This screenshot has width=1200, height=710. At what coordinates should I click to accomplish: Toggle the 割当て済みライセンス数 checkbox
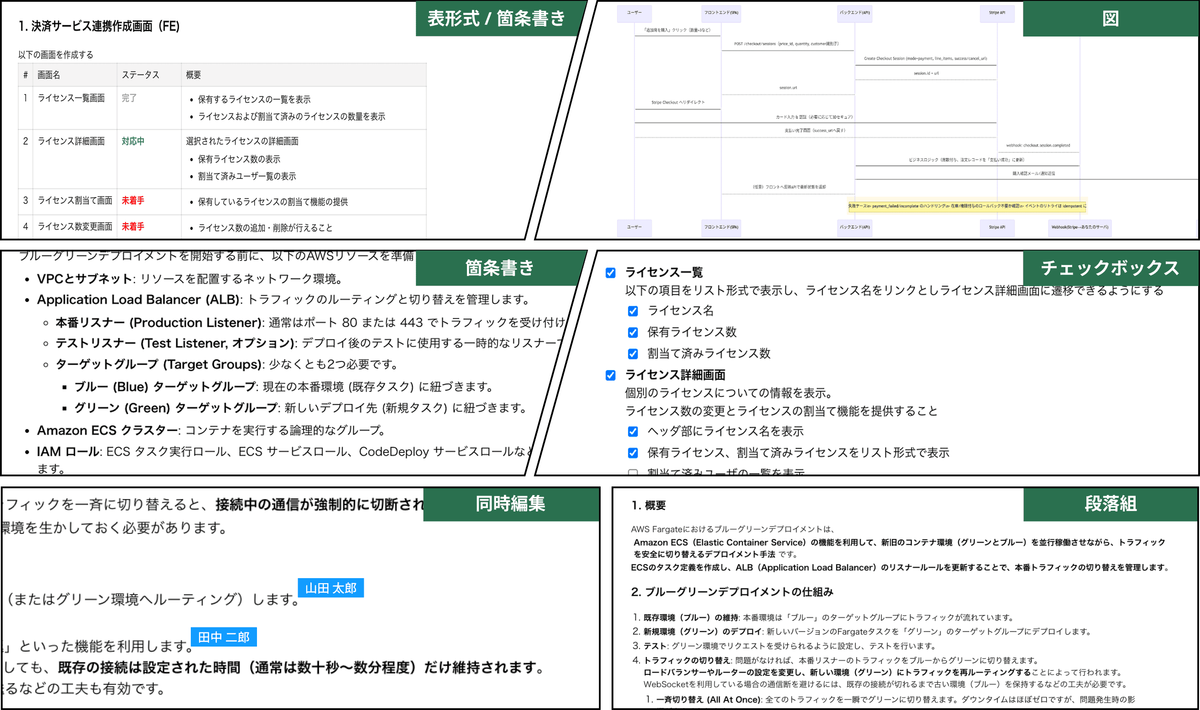tap(633, 354)
